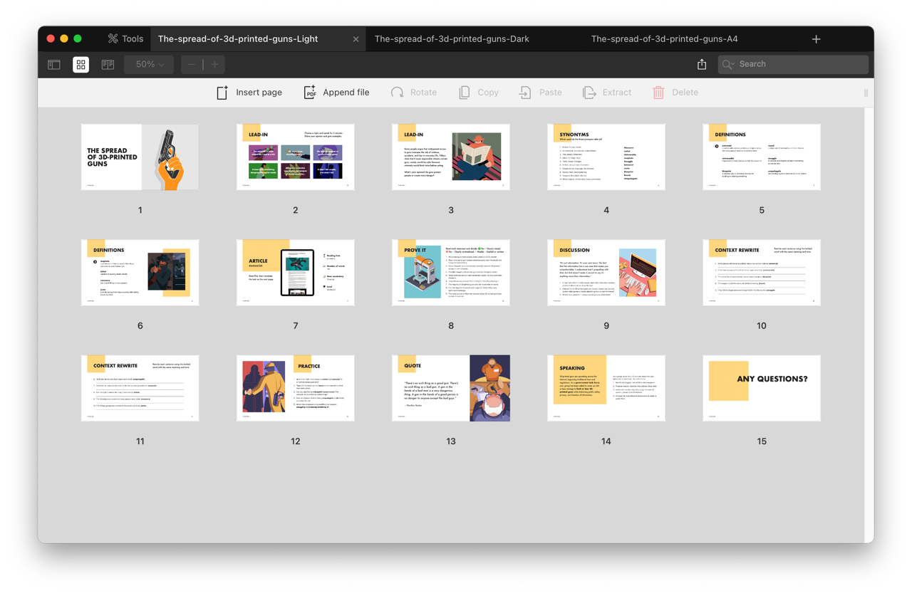Viewport: 912px width, 593px height.
Task: Add a new tab with plus
Action: click(x=816, y=39)
